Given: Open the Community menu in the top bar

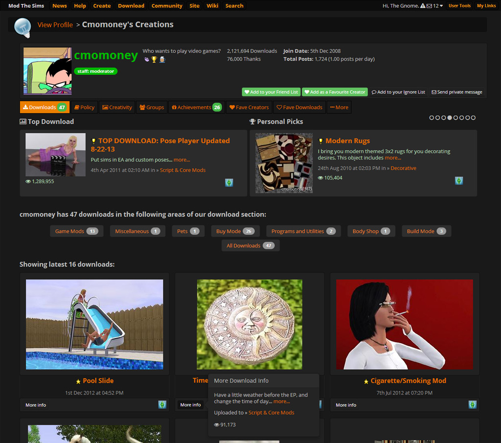Looking at the screenshot, I should point(167,5).
